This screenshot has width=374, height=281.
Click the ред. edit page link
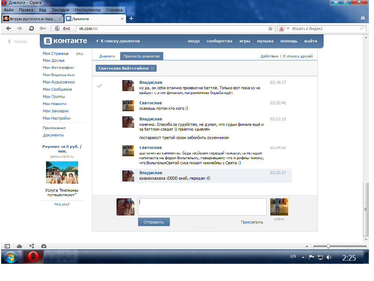(x=80, y=53)
